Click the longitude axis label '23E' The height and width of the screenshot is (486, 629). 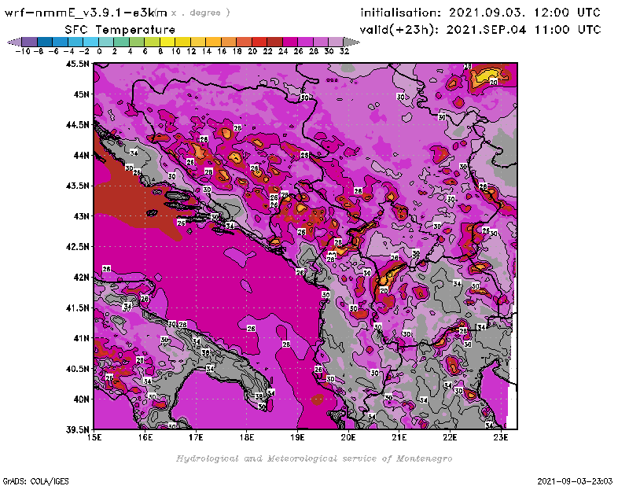click(501, 437)
